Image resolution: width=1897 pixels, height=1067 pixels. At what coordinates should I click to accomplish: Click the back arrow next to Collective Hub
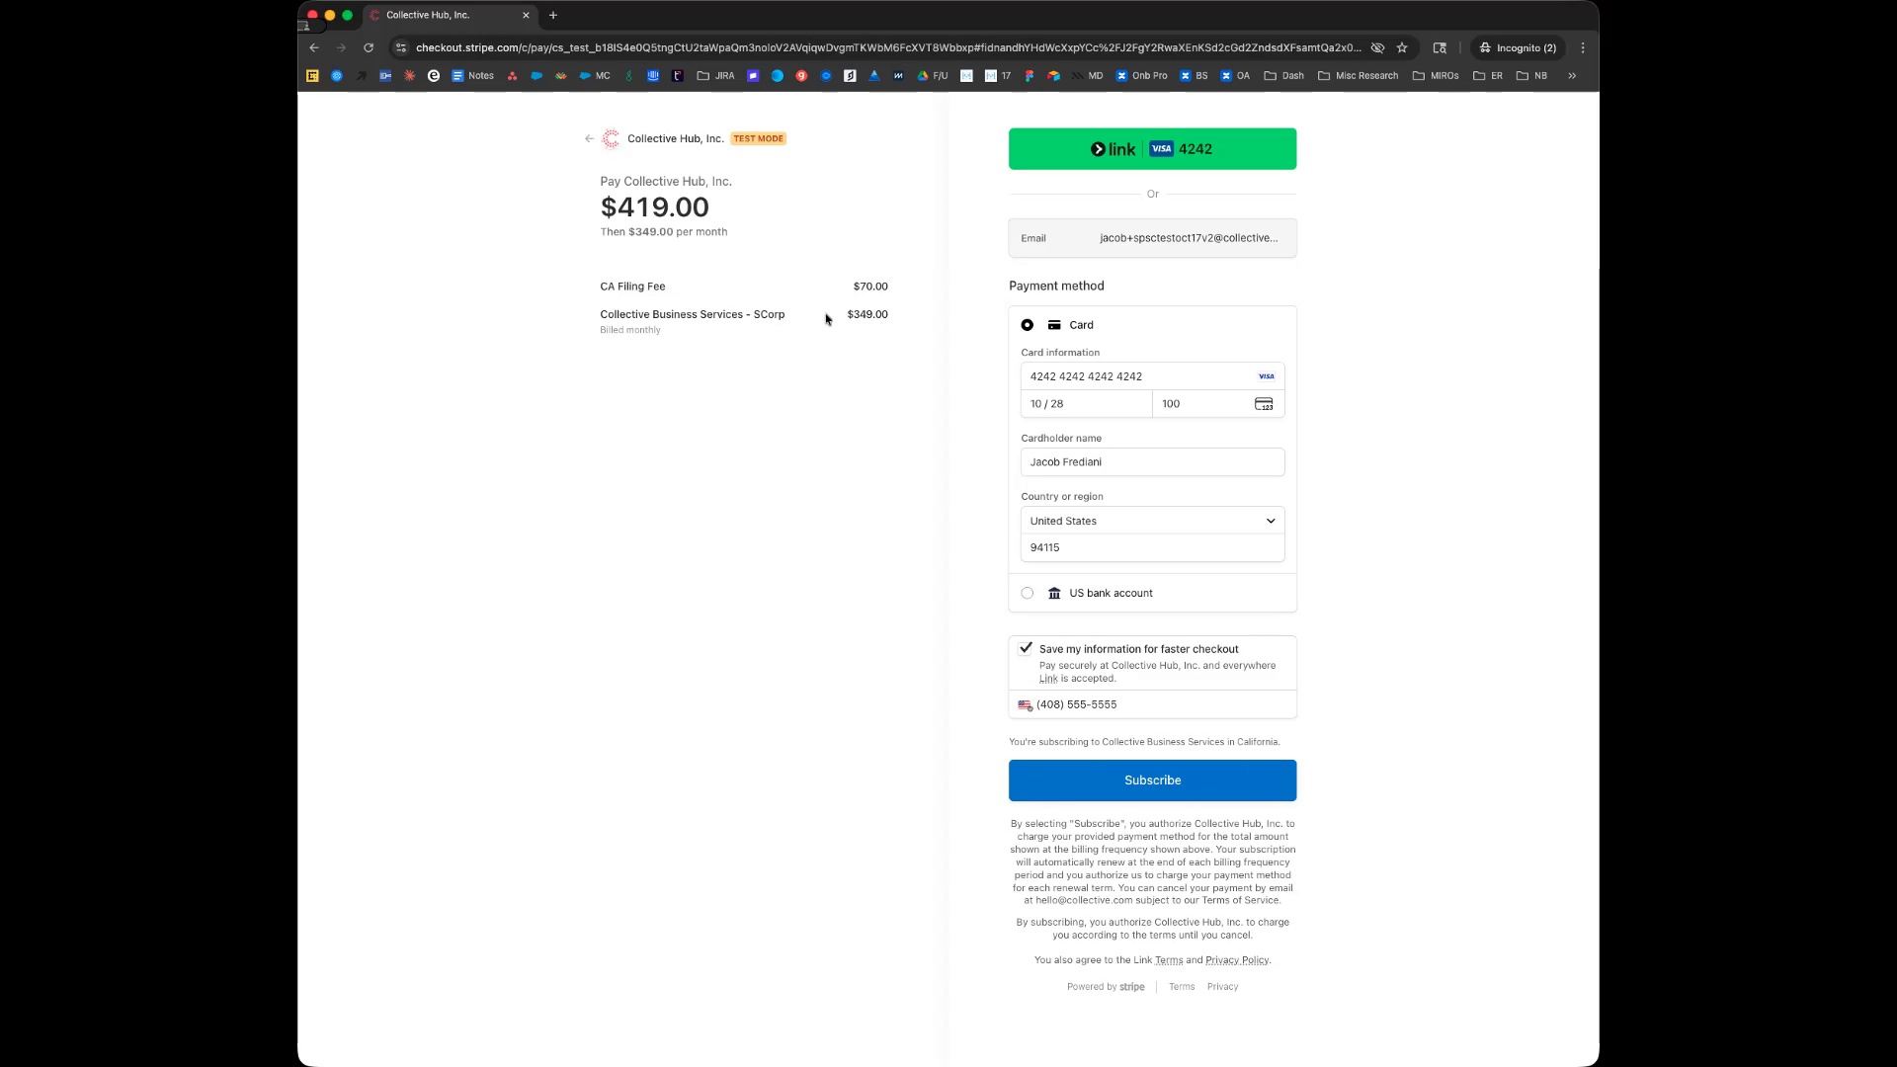(x=589, y=139)
